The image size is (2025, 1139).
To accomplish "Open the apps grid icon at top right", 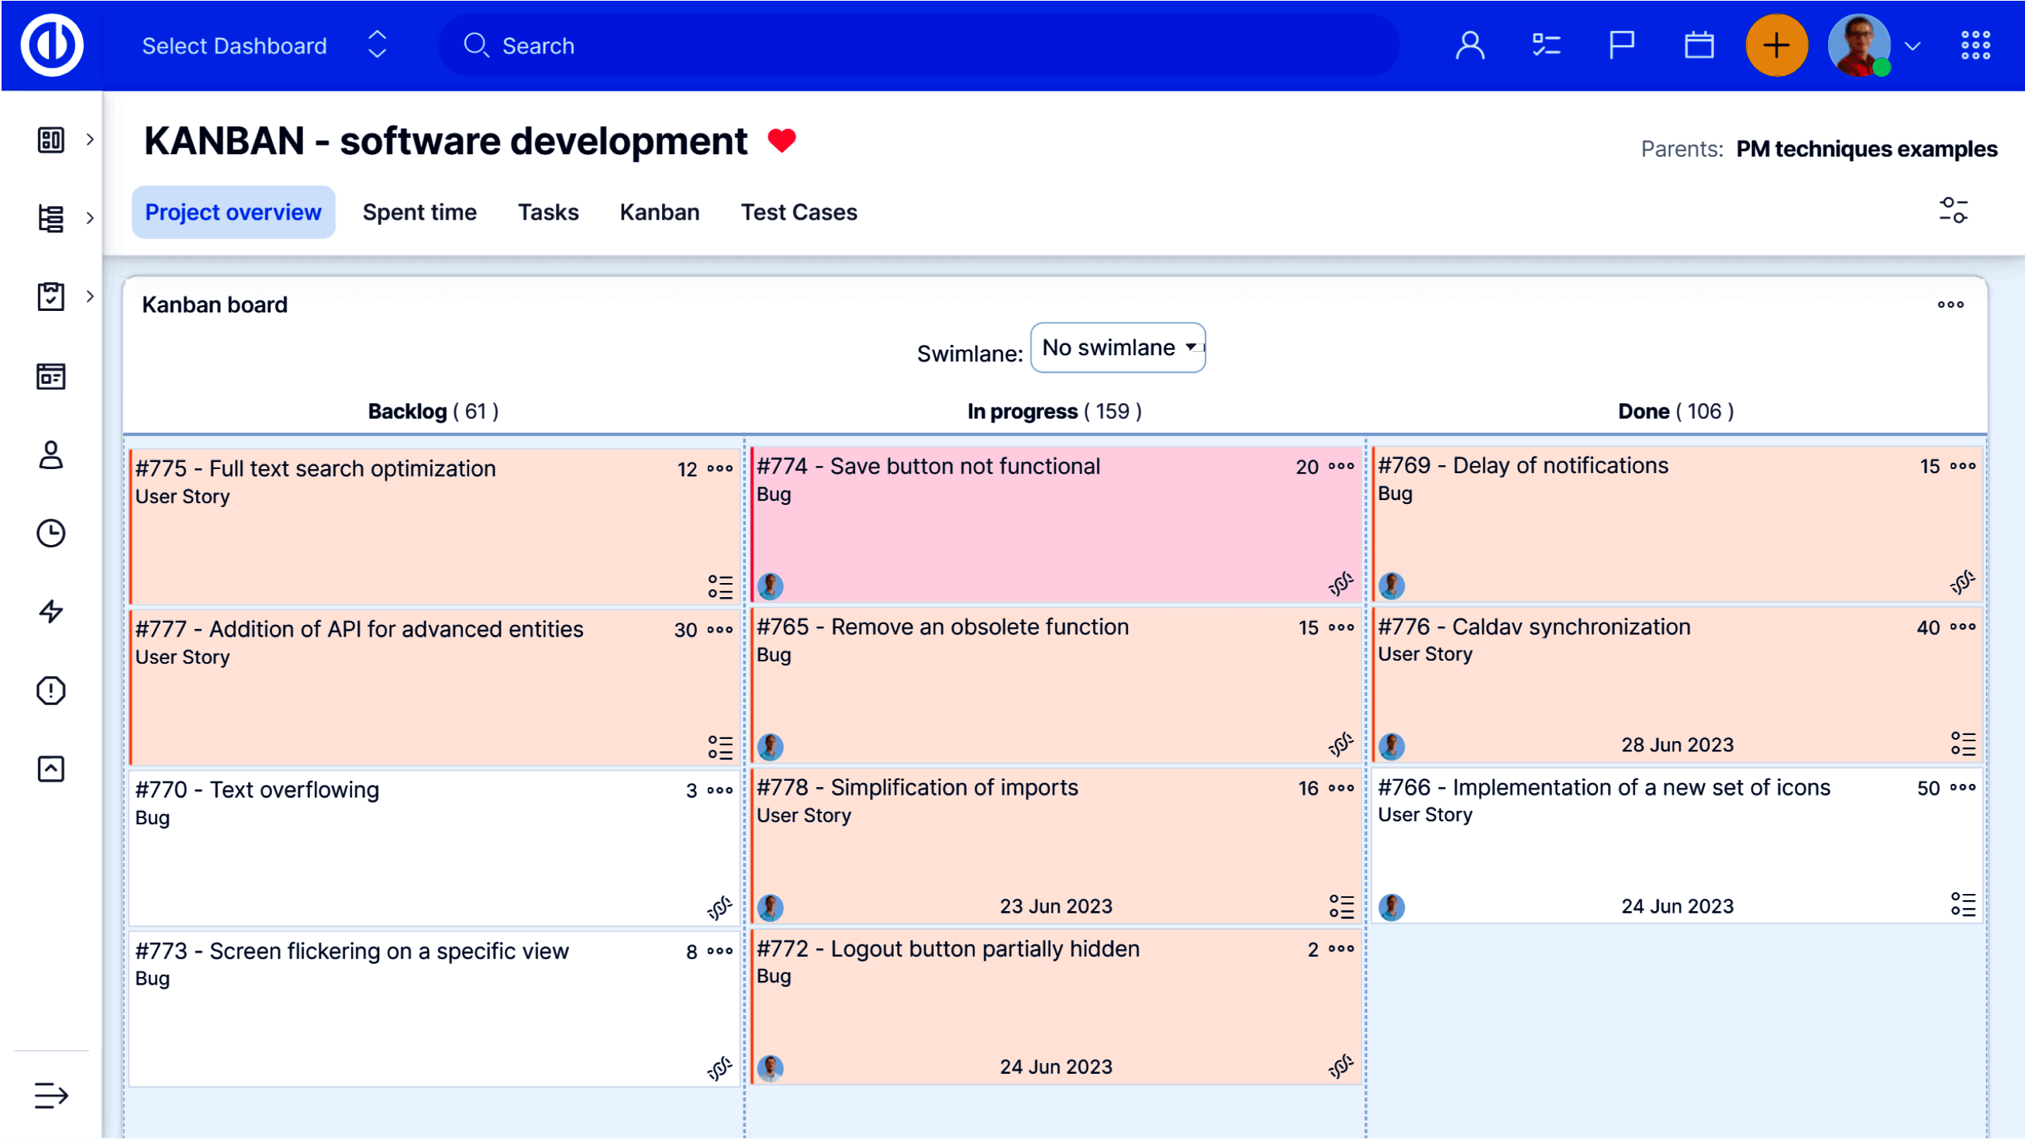I will [x=1975, y=45].
